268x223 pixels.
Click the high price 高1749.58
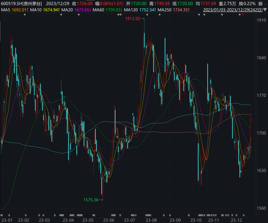point(159,3)
